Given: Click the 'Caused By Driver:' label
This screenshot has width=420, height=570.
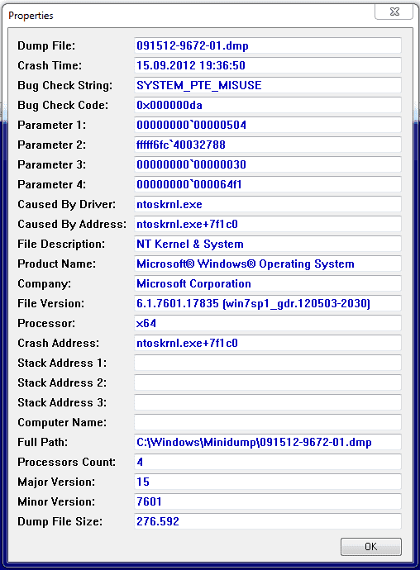Looking at the screenshot, I should pyautogui.click(x=66, y=204).
